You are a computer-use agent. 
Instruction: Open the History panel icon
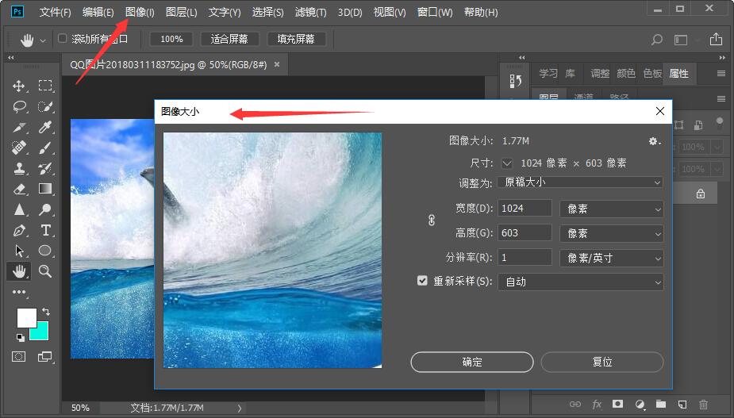[516, 81]
